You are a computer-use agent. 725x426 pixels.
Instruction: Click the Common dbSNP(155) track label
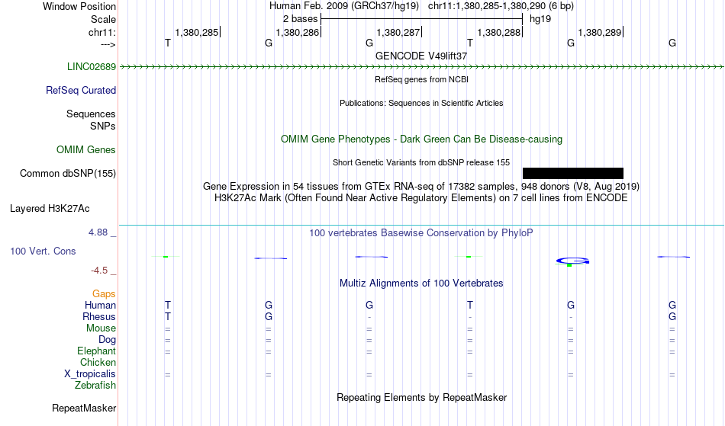coord(68,173)
